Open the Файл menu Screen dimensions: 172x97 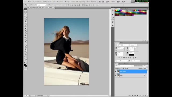pyautogui.click(x=30, y=2)
